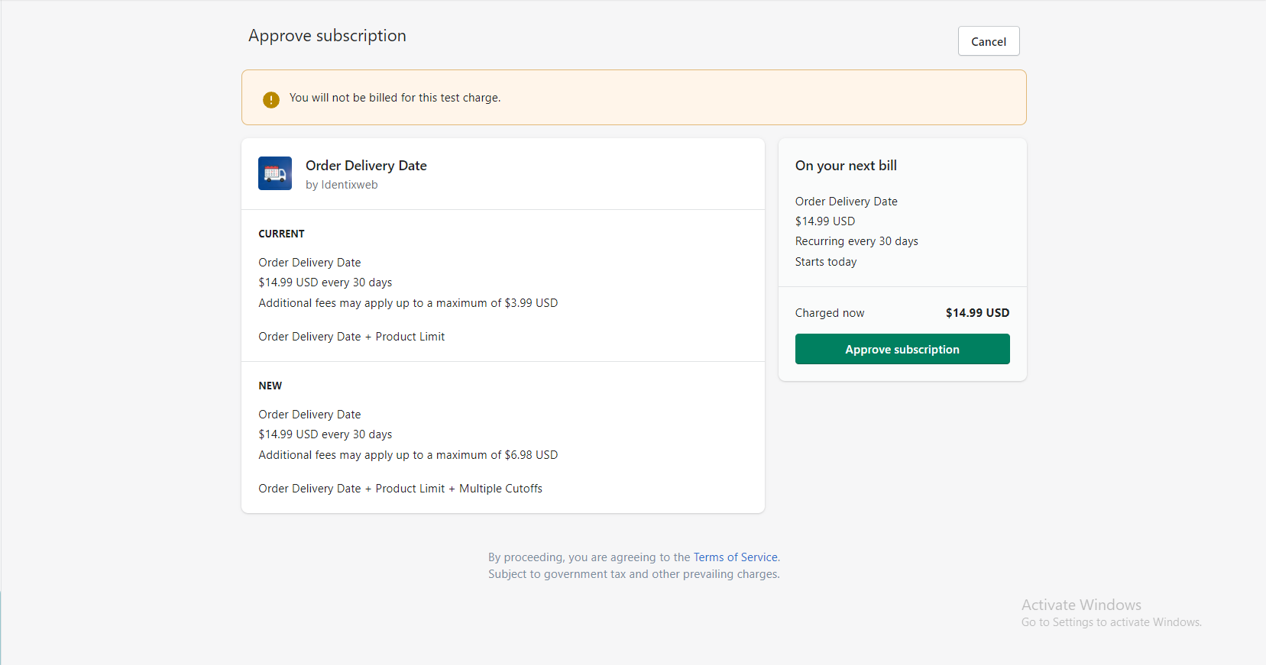Click '$14.99 USD every 30 days' under NEW
The height and width of the screenshot is (665, 1266).
coord(325,434)
